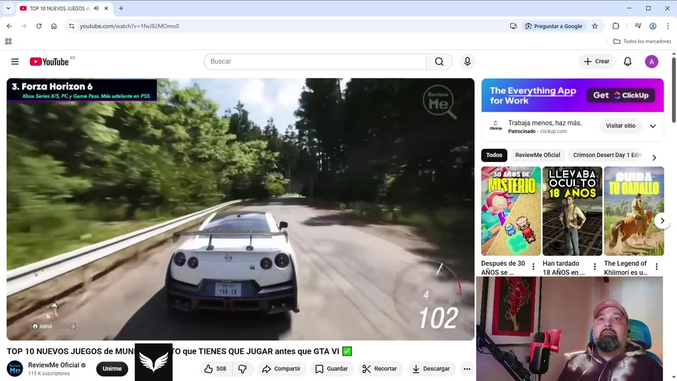Join the channel with Unirme

pyautogui.click(x=112, y=369)
